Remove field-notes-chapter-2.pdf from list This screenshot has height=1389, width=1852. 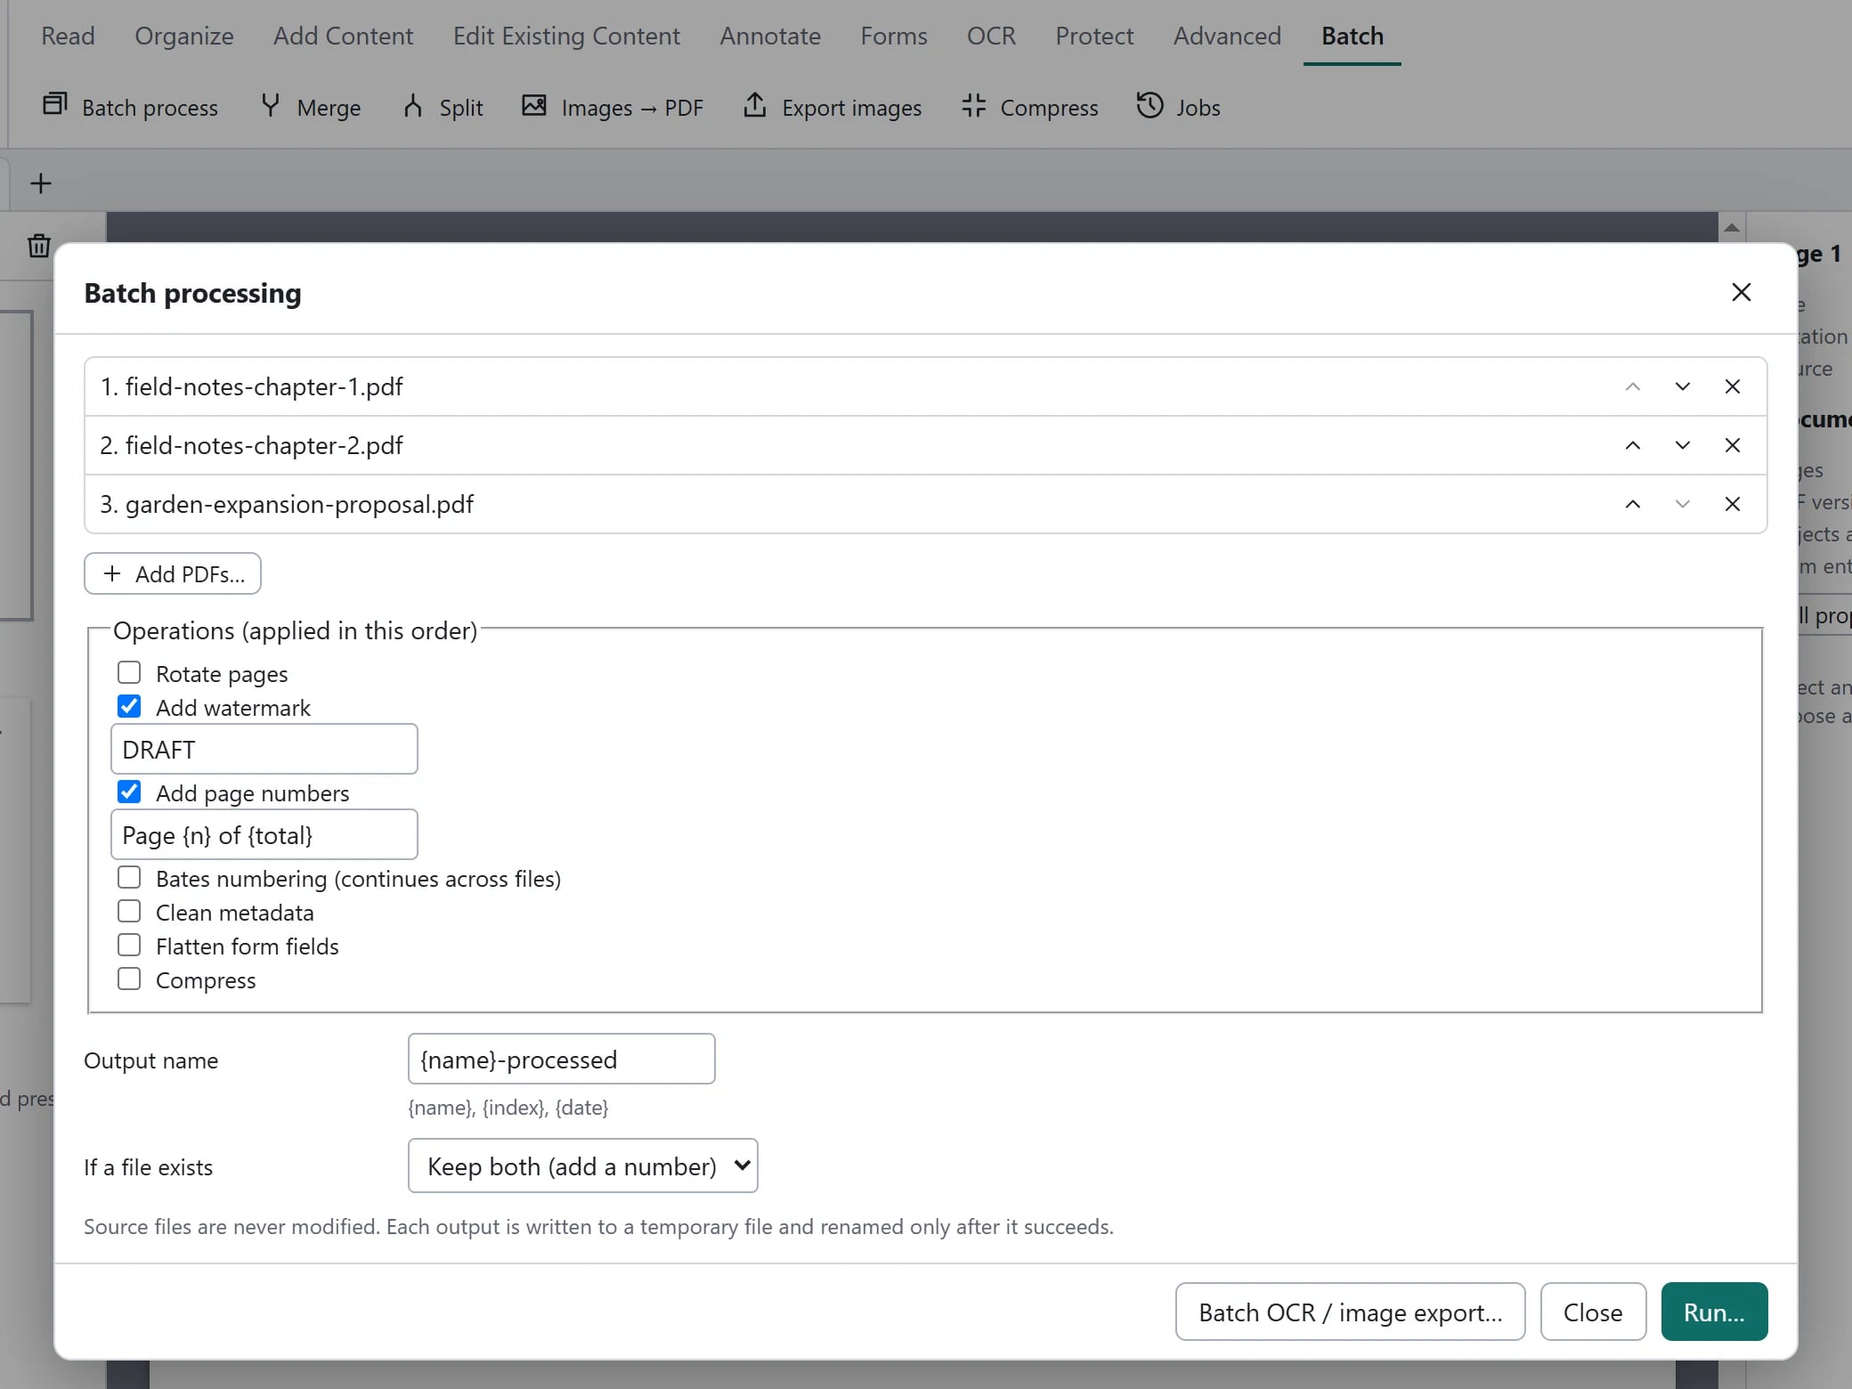click(x=1732, y=445)
